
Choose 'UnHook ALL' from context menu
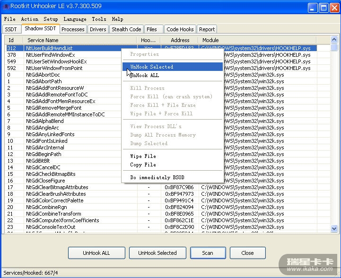(144, 76)
